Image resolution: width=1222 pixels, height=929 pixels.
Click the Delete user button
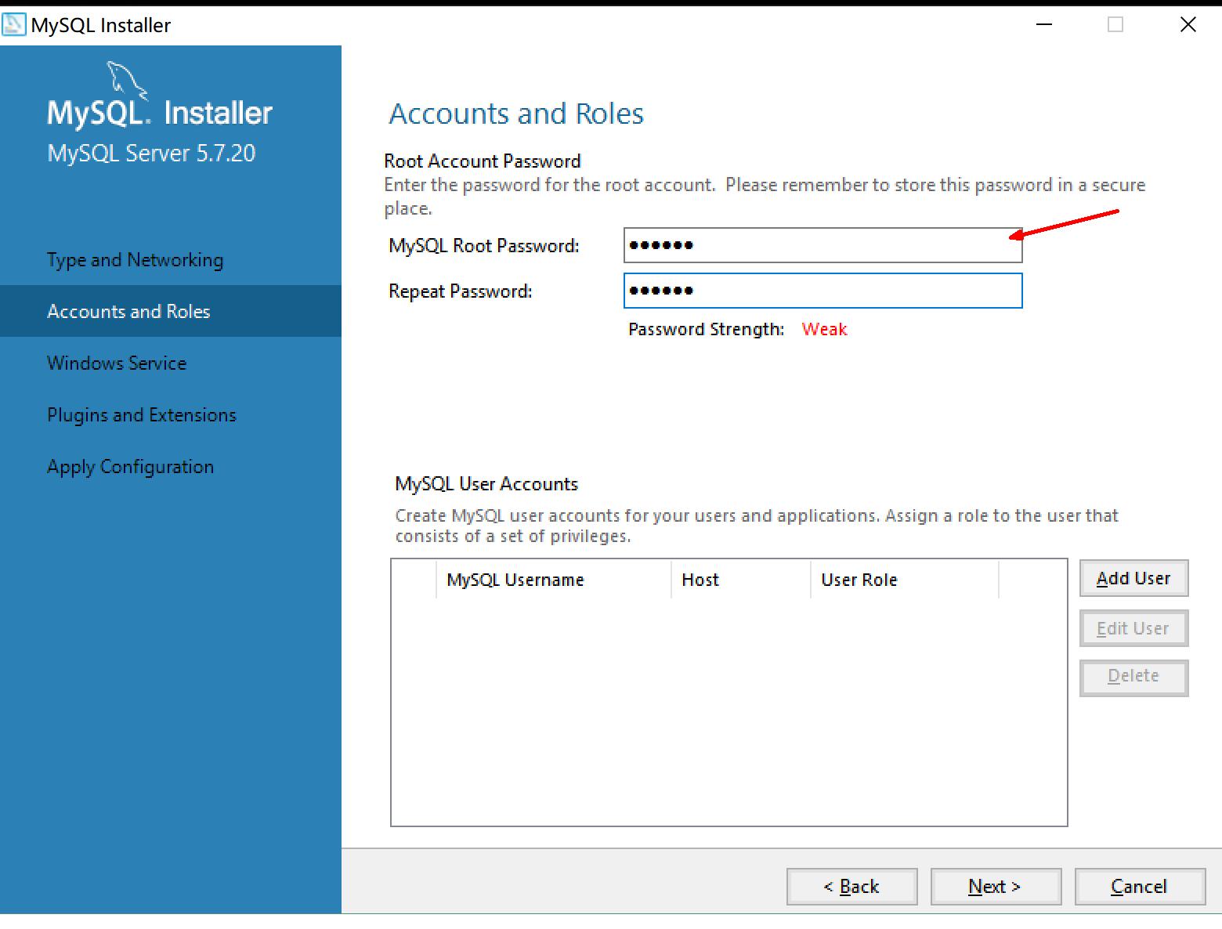click(x=1133, y=677)
